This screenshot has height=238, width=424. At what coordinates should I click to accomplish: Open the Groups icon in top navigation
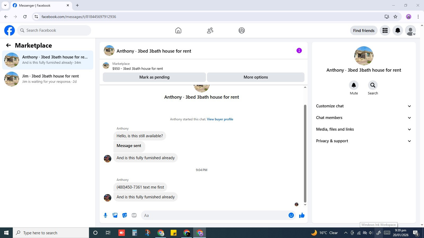242,30
